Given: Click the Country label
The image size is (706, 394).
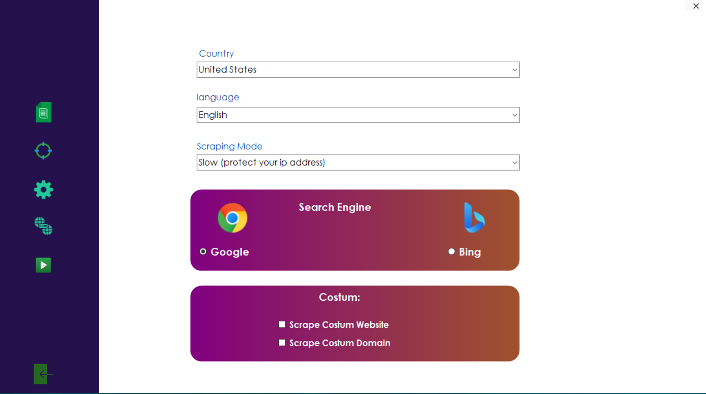Looking at the screenshot, I should tap(216, 53).
